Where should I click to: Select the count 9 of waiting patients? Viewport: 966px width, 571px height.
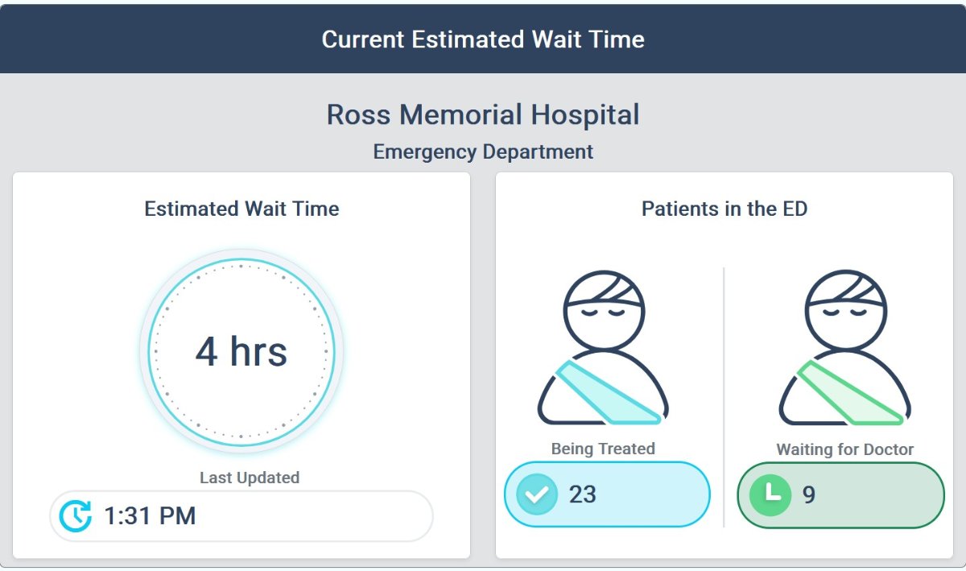(x=809, y=494)
